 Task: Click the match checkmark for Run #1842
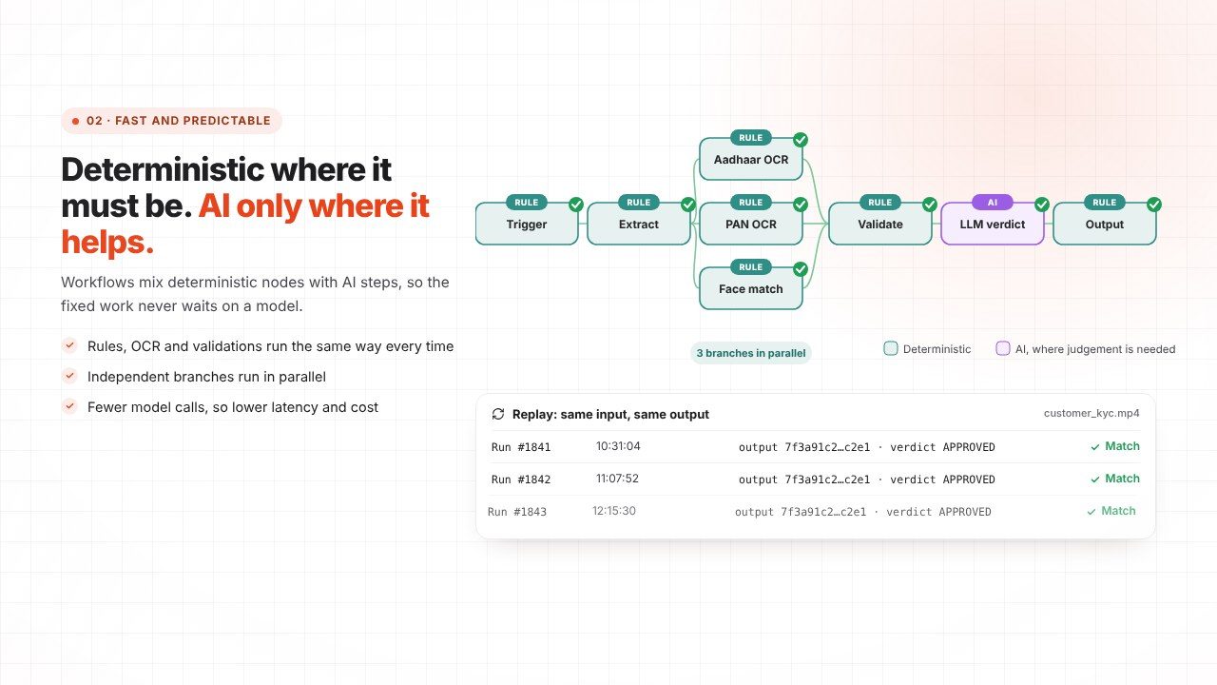1095,479
